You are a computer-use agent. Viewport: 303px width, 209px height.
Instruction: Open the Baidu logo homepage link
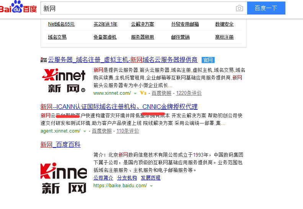tap(18, 7)
